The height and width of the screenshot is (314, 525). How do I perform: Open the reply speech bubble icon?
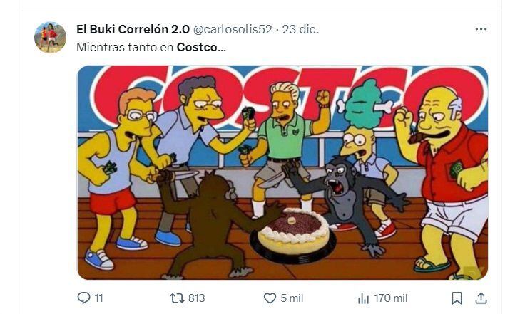click(x=83, y=298)
